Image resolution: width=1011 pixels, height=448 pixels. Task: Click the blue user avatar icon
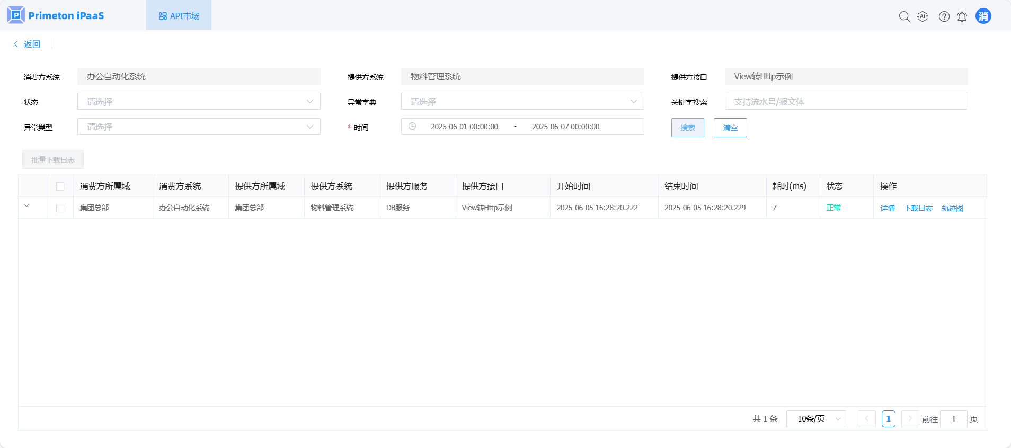coord(983,16)
